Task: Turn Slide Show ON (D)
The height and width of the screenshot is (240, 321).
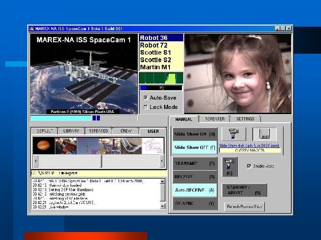Action: (194, 134)
